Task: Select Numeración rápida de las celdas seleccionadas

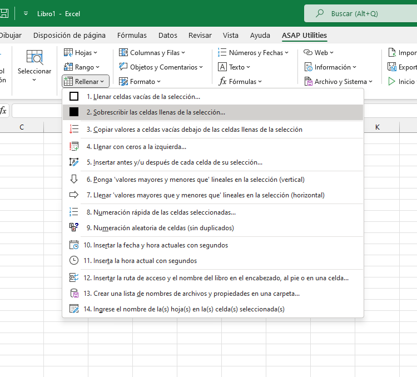Action: (213, 212)
